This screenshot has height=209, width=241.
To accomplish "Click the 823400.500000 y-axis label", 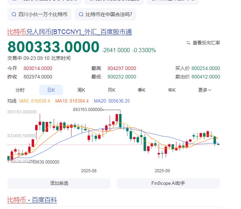I will 22,135.
